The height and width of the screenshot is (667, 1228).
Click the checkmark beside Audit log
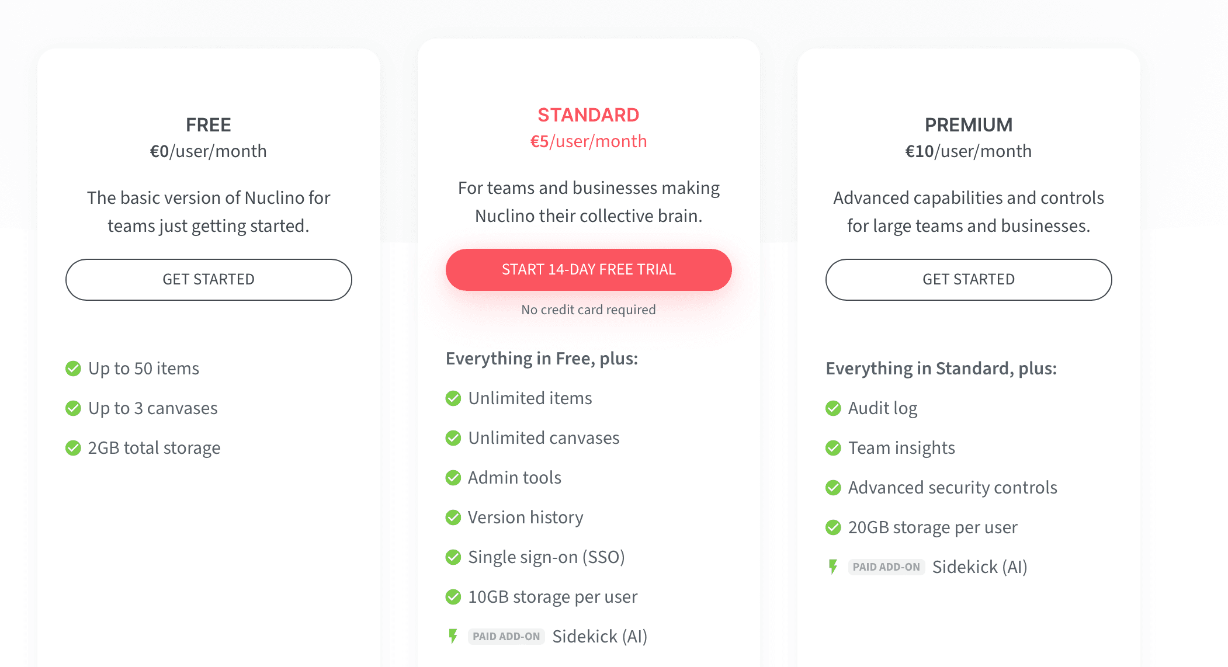[833, 408]
